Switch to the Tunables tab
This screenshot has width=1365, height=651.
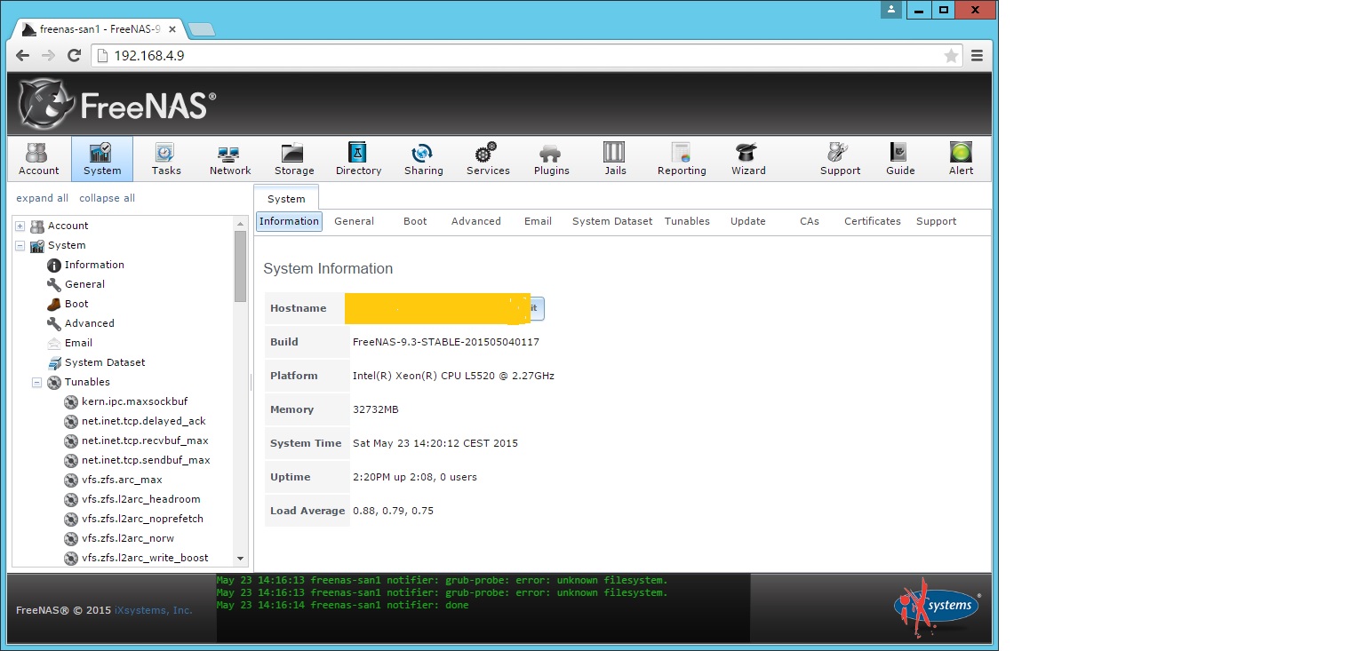[687, 221]
